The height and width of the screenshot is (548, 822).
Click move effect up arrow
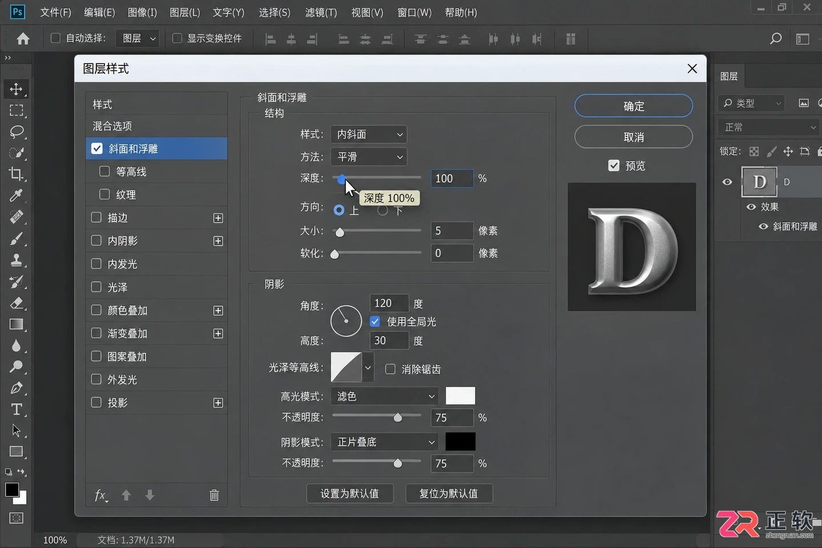click(x=126, y=495)
